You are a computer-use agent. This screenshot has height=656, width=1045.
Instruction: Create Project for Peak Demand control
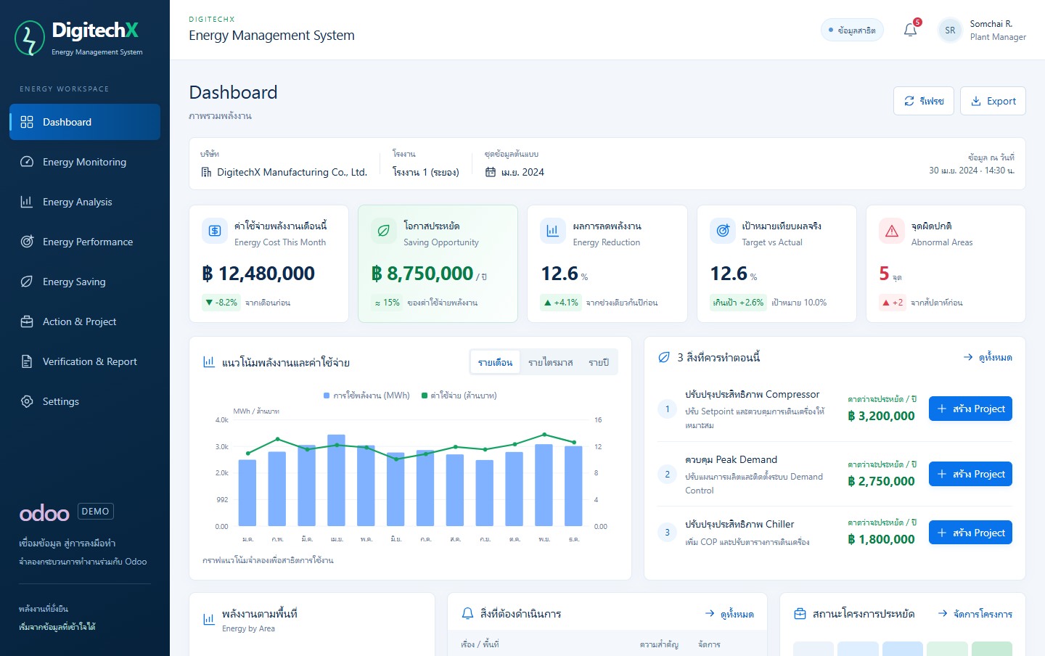click(x=970, y=474)
